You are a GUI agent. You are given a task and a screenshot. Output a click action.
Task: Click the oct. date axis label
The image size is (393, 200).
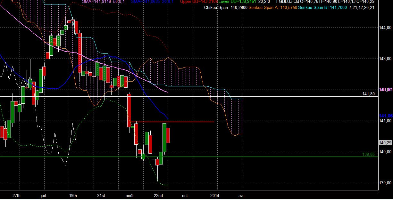[x=185, y=195]
